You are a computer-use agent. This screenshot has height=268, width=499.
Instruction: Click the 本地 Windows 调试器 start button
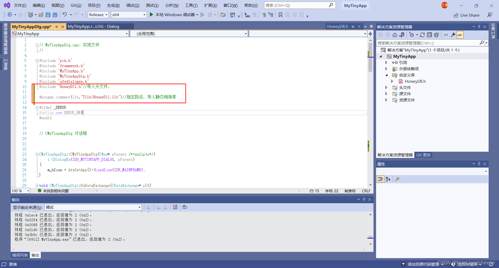tap(172, 15)
